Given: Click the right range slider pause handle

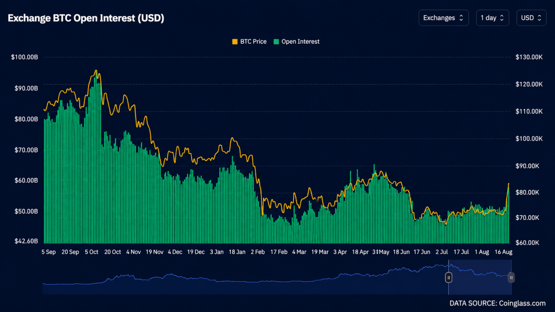Looking at the screenshot, I should coord(511,277).
